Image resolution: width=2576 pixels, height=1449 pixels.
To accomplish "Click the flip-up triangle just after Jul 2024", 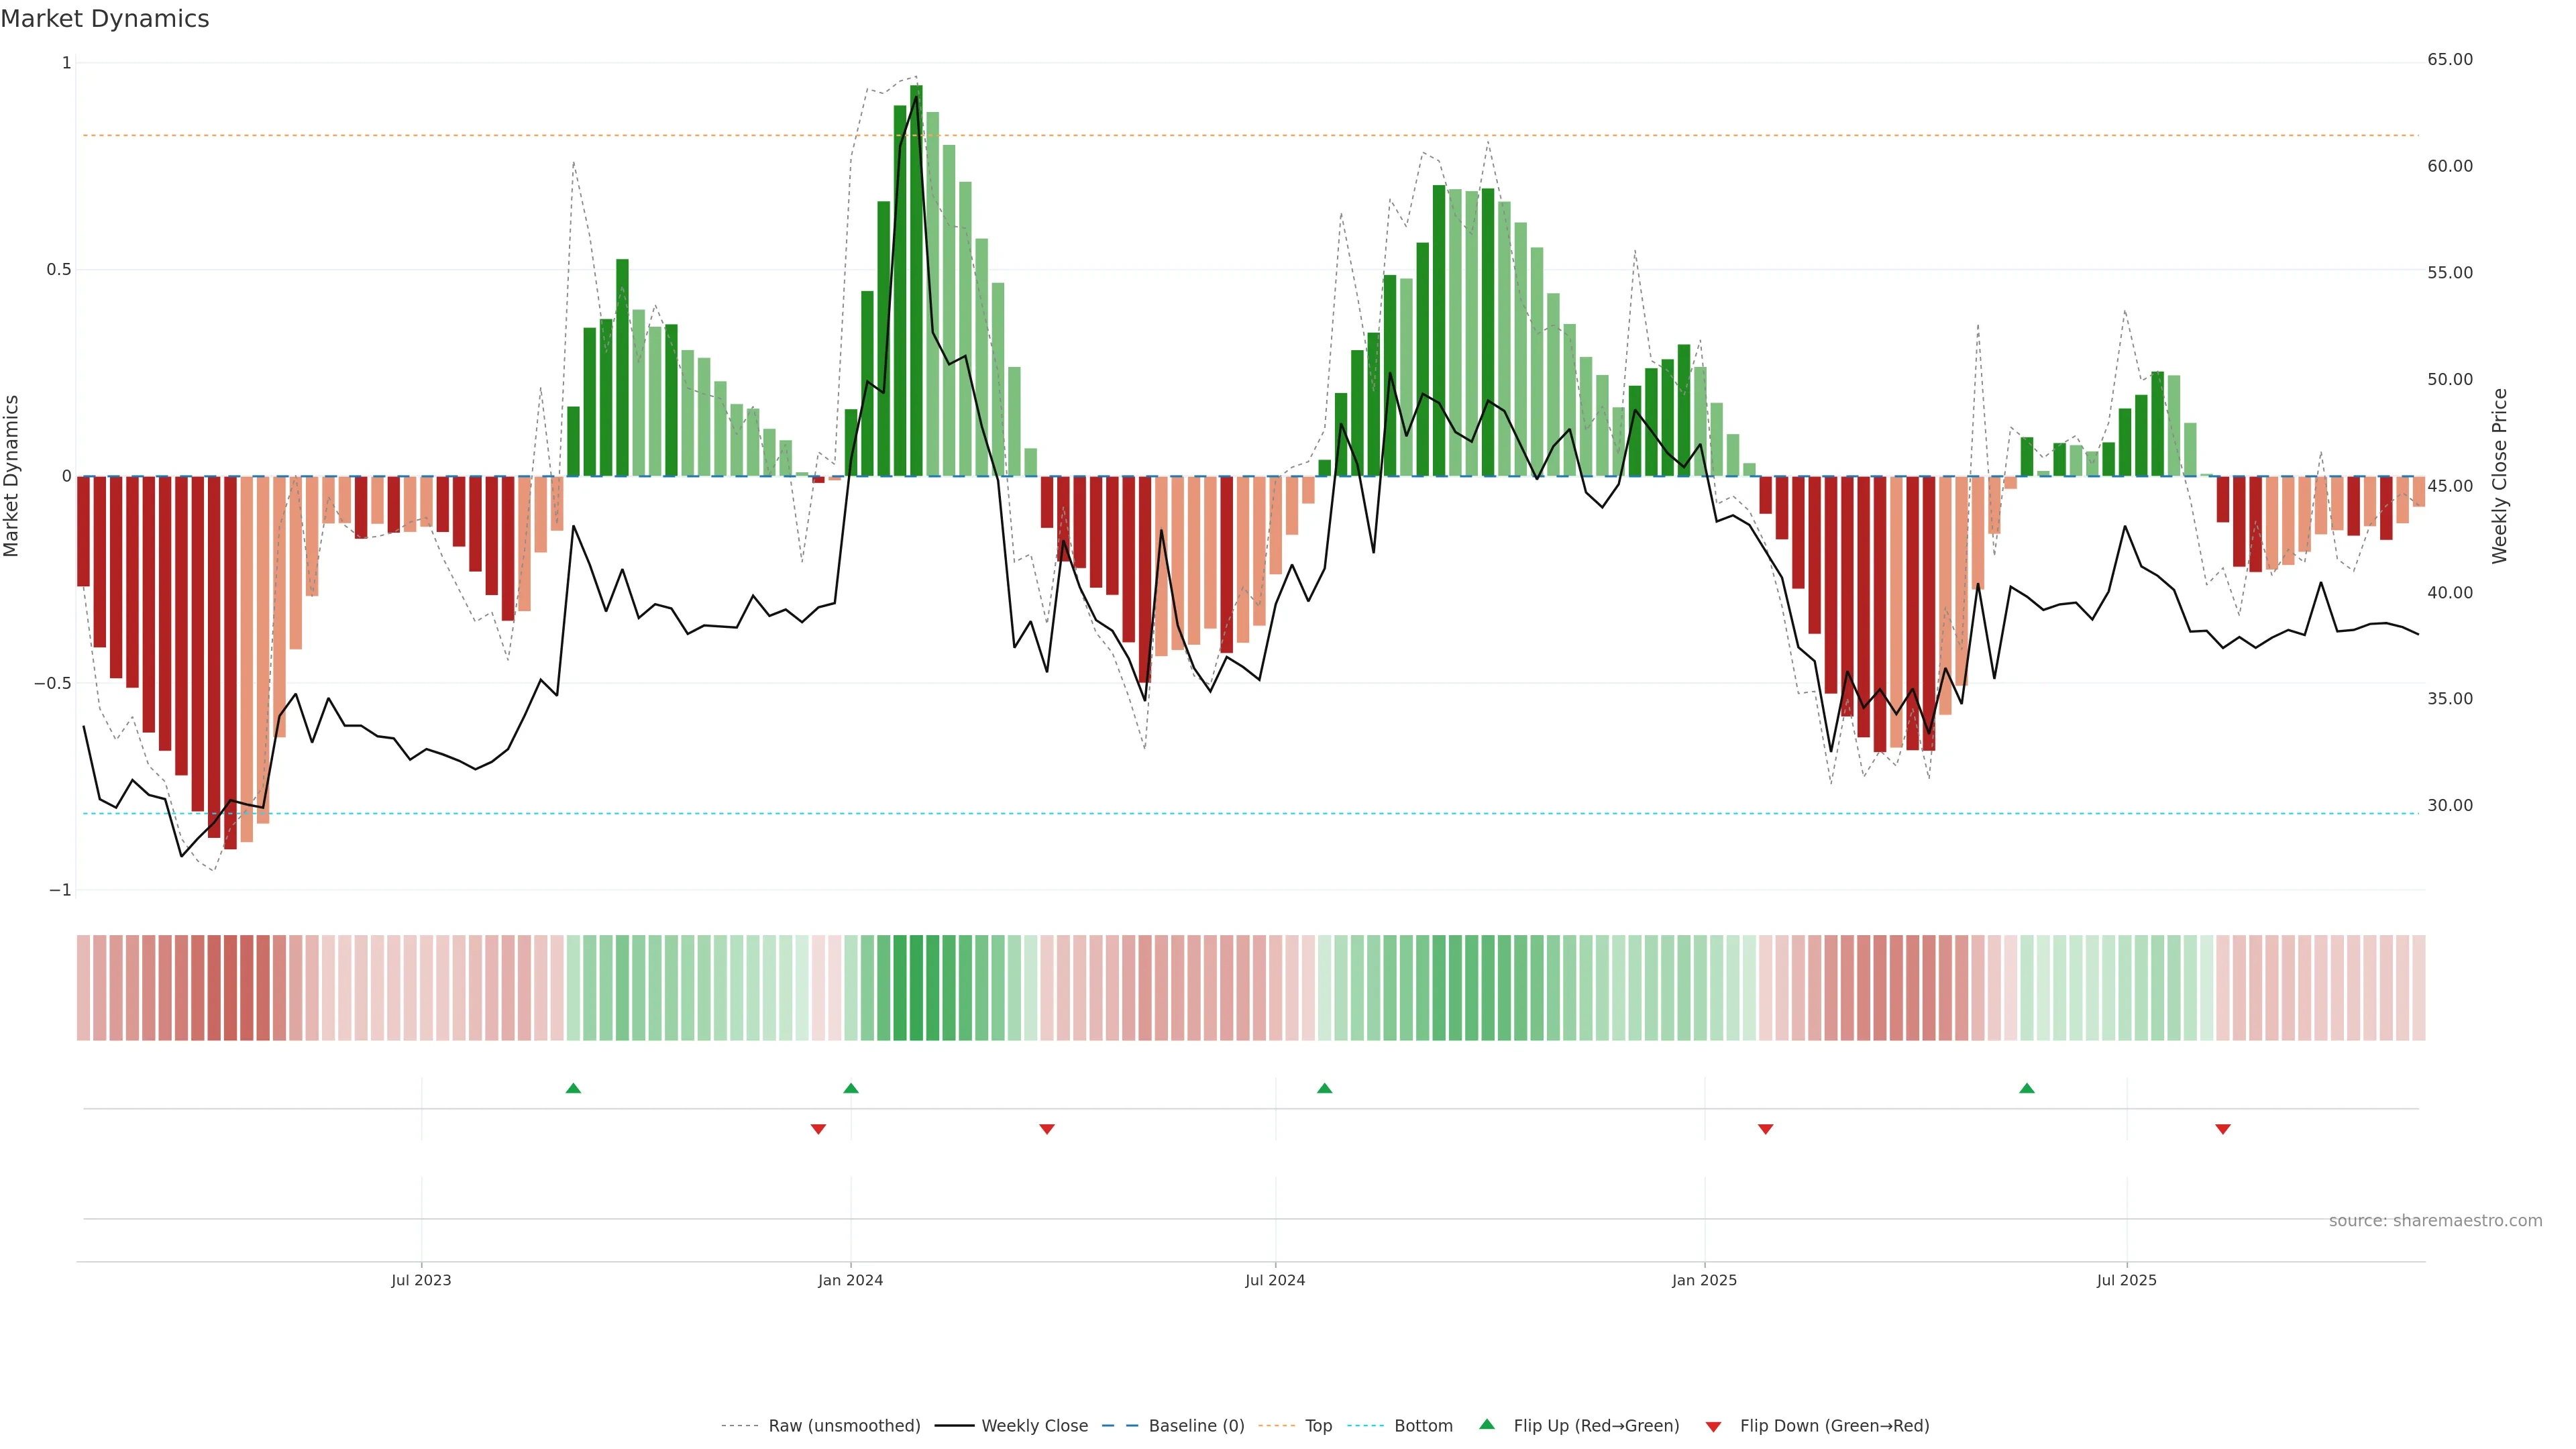I will tap(1324, 1088).
